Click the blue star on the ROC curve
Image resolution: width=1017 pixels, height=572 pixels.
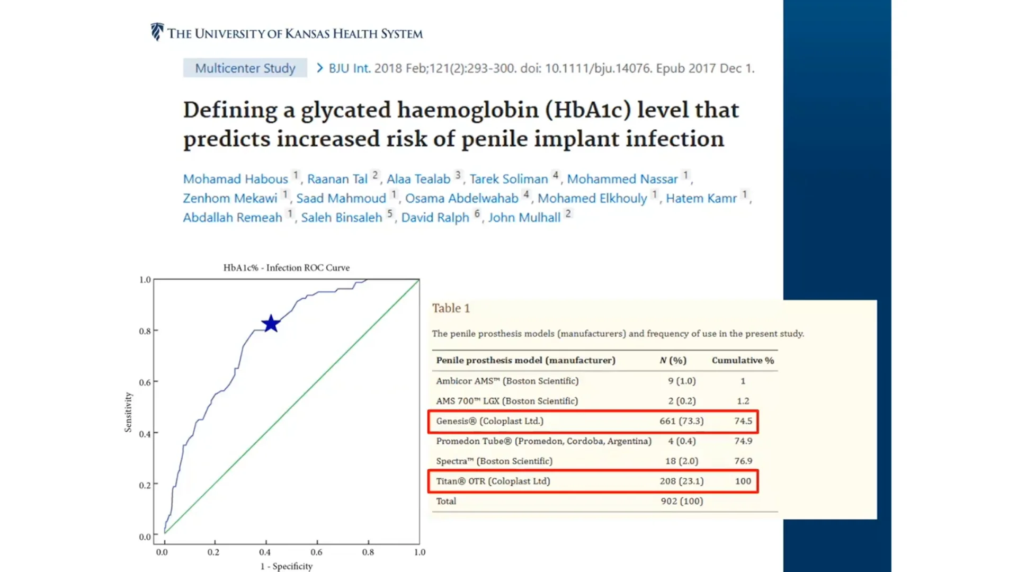(x=271, y=323)
